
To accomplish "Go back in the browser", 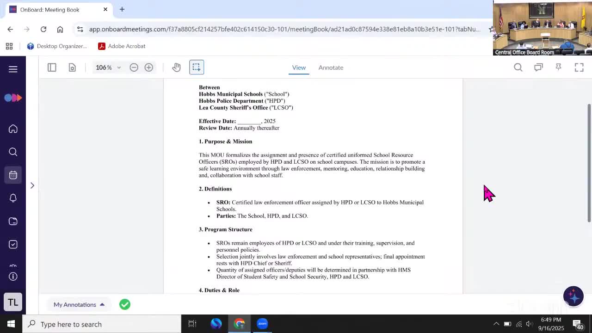I will pyautogui.click(x=10, y=29).
